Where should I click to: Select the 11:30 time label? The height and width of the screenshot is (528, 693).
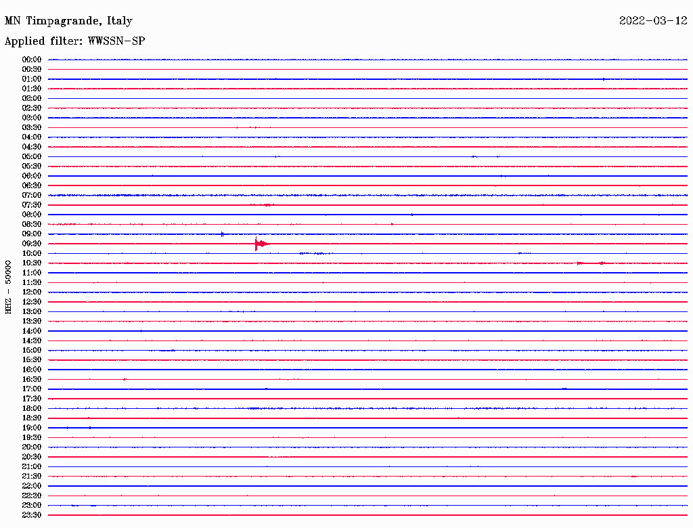pos(32,282)
